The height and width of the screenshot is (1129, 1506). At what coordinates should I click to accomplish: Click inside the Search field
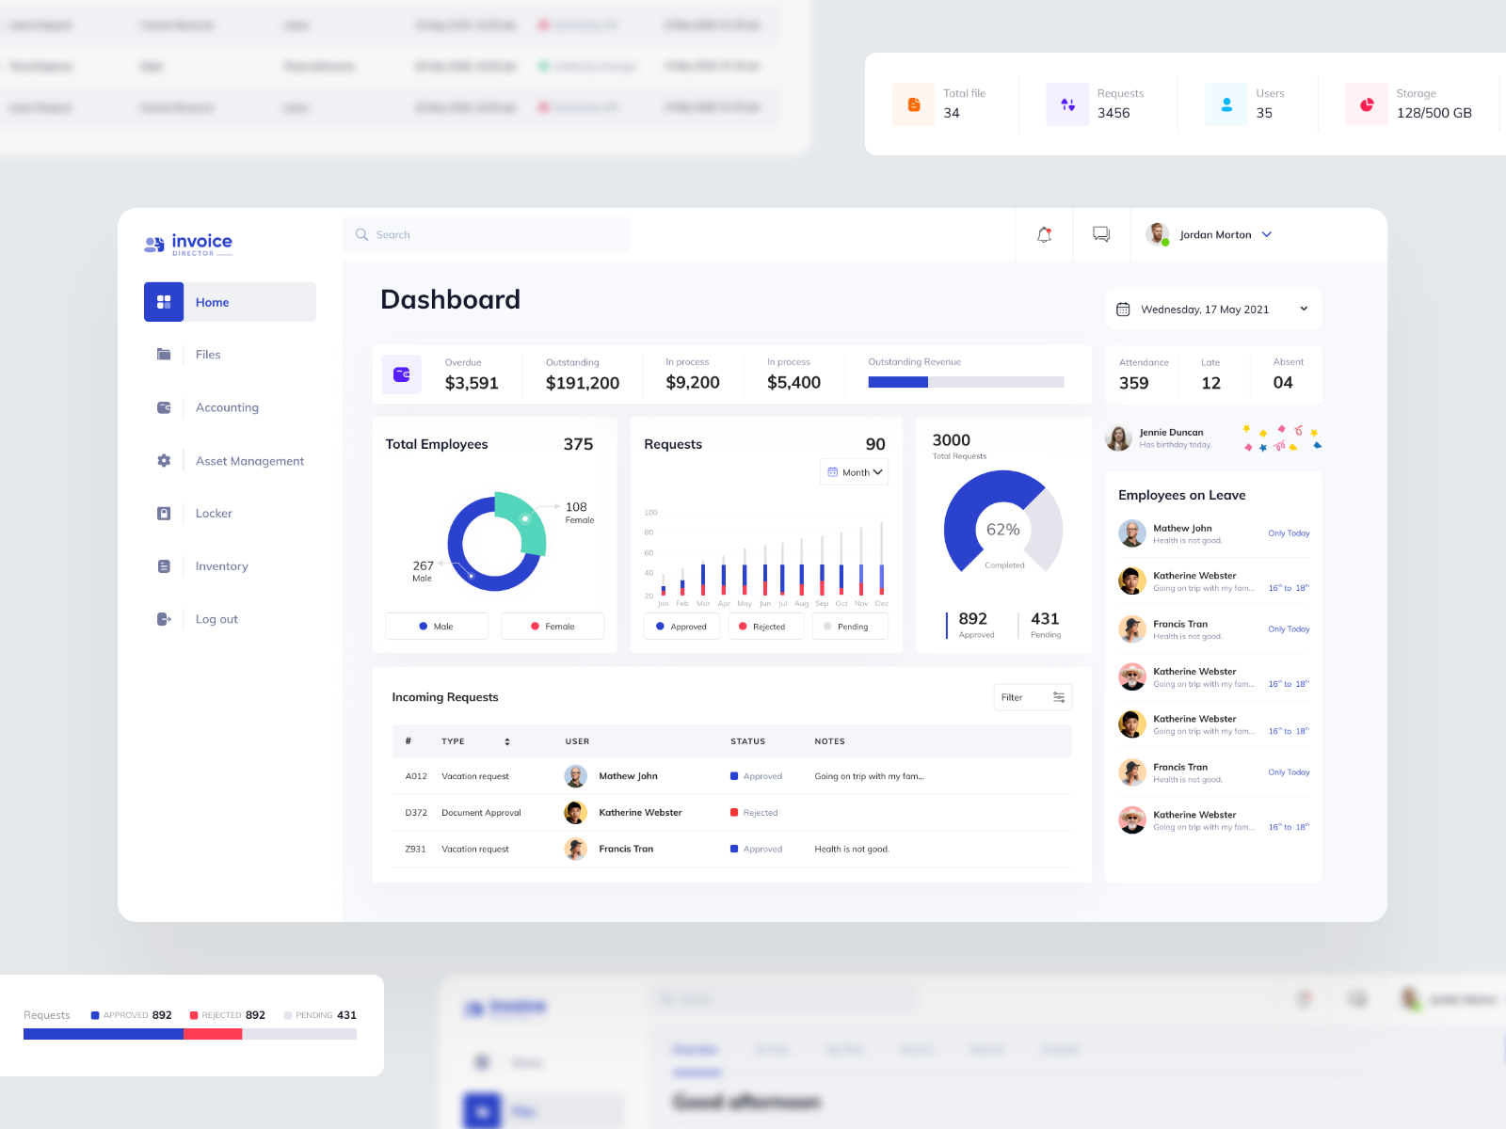tap(486, 234)
